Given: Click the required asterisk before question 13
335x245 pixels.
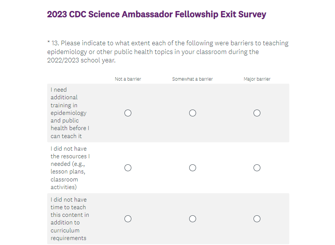Looking at the screenshot, I should coord(48,43).
